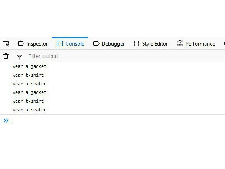Select the first "wear t-shirt" log message

(28, 75)
